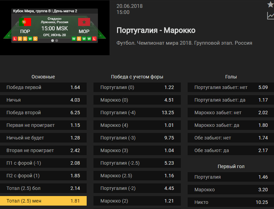Click the match date 20.06.2018

point(129,6)
